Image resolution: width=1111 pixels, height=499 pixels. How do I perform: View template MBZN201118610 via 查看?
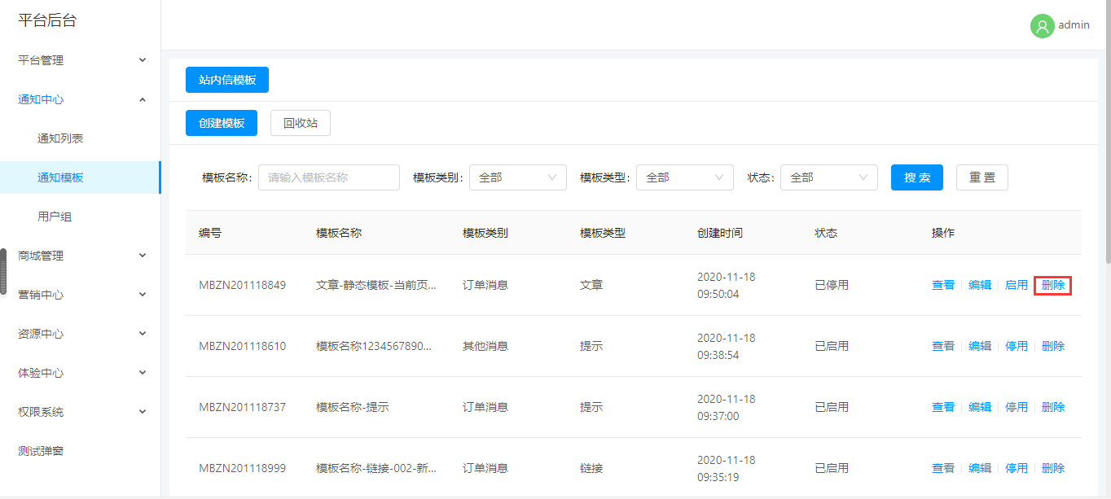[943, 346]
